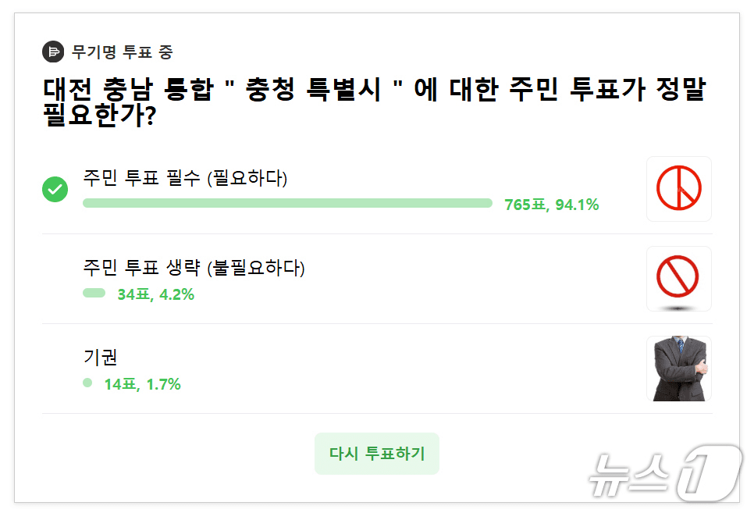Click the first option's green progress bar
Viewport: 754px width, 513px height.
click(289, 203)
